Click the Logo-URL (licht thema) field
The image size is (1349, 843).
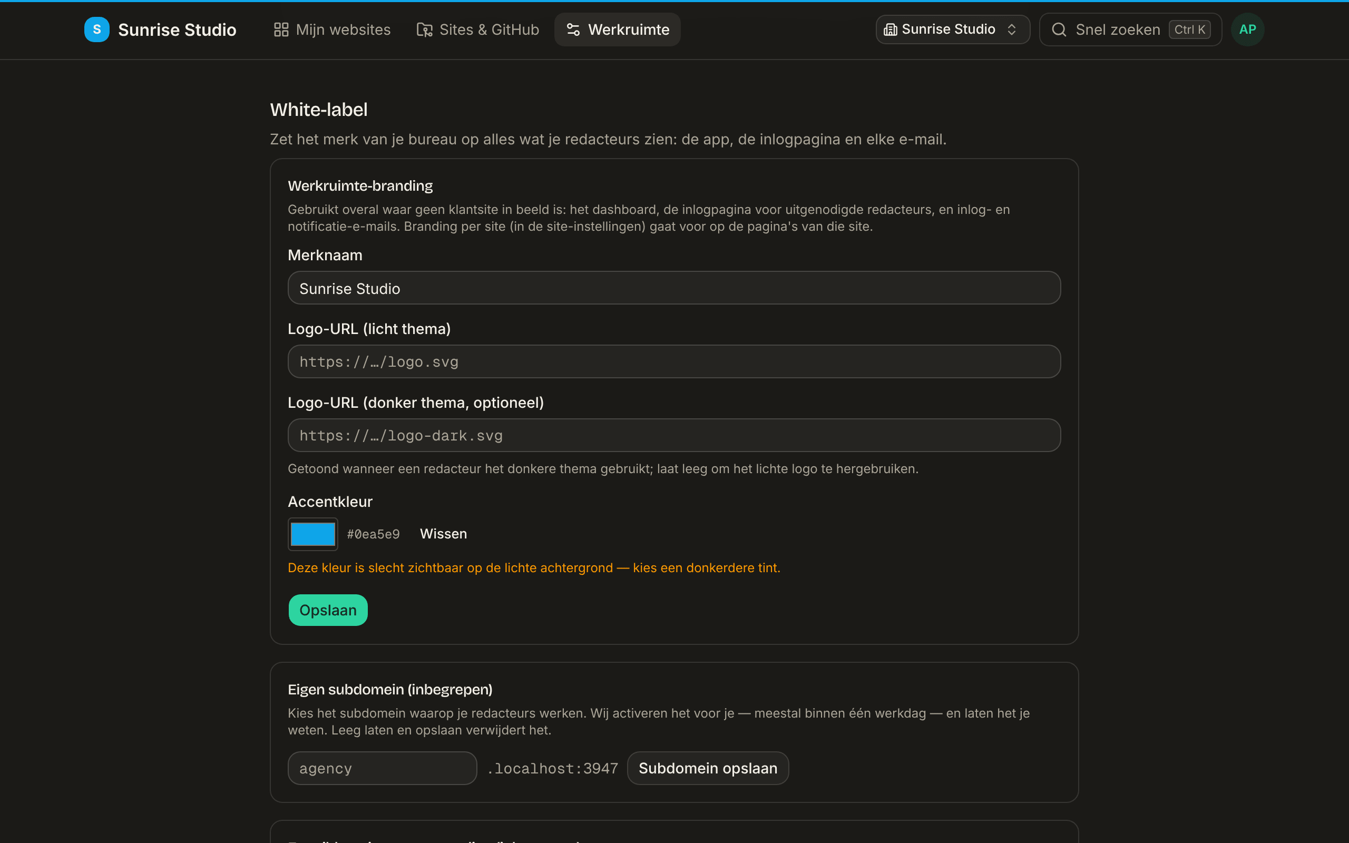point(674,361)
